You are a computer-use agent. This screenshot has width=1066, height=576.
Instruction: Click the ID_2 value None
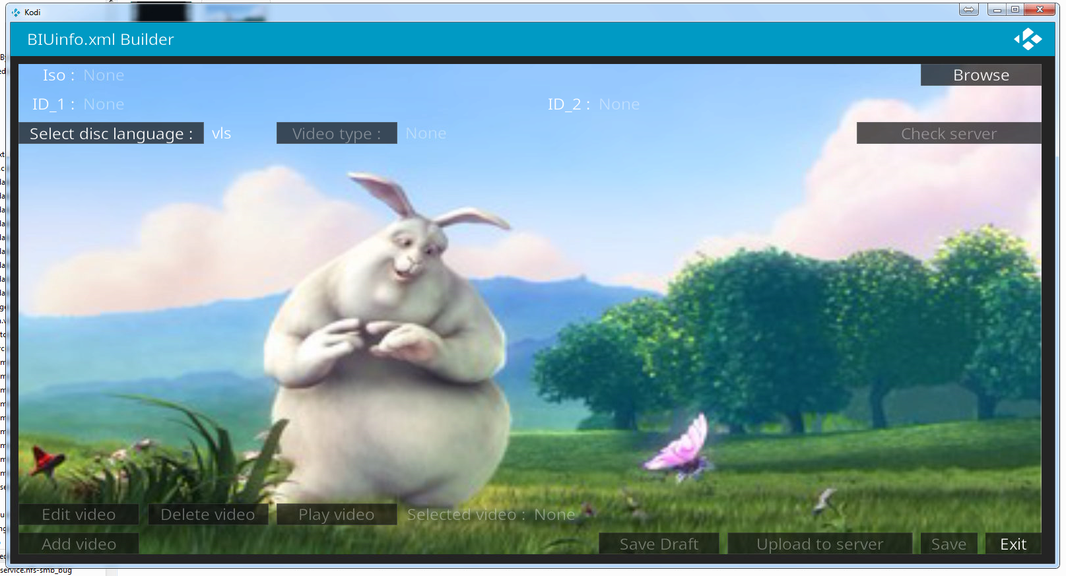tap(619, 104)
